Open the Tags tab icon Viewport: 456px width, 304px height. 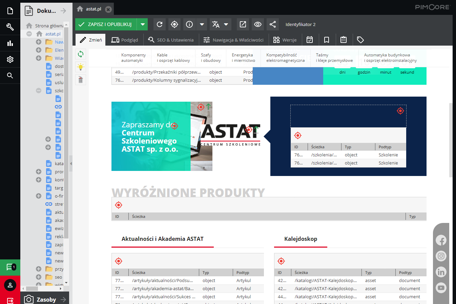(x=360, y=40)
